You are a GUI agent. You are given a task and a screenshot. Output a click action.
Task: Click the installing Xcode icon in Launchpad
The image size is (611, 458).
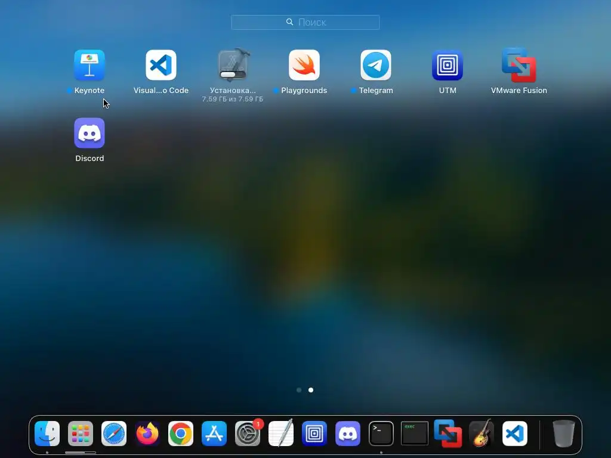click(x=233, y=65)
